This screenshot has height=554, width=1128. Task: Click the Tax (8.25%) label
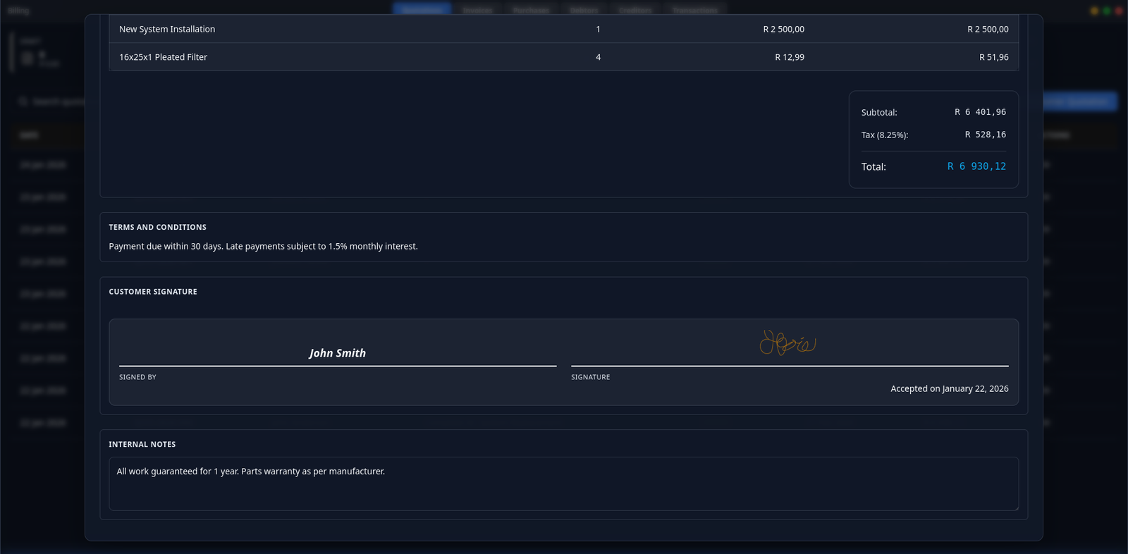coord(884,135)
